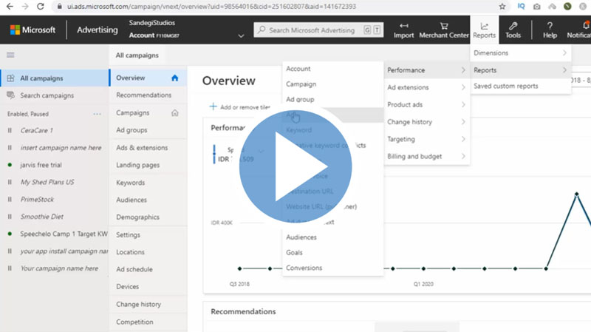The height and width of the screenshot is (332, 591).
Task: Click the All campaigns breadcrumb
Action: coord(137,55)
